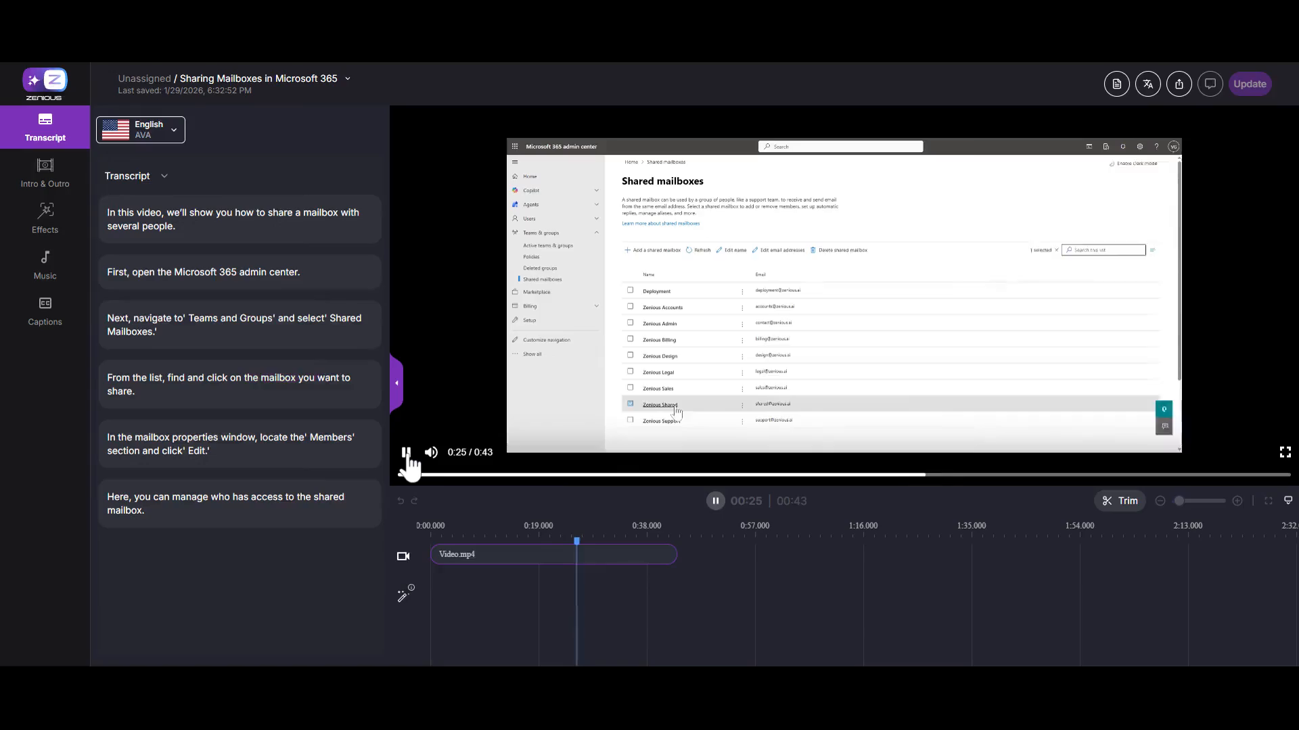
Task: Click the magic wand effects track icon
Action: (x=405, y=594)
